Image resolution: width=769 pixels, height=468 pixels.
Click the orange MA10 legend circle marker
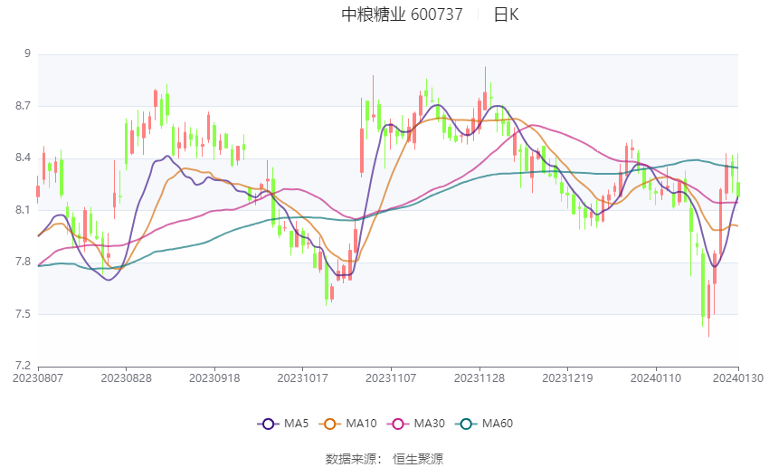331,423
